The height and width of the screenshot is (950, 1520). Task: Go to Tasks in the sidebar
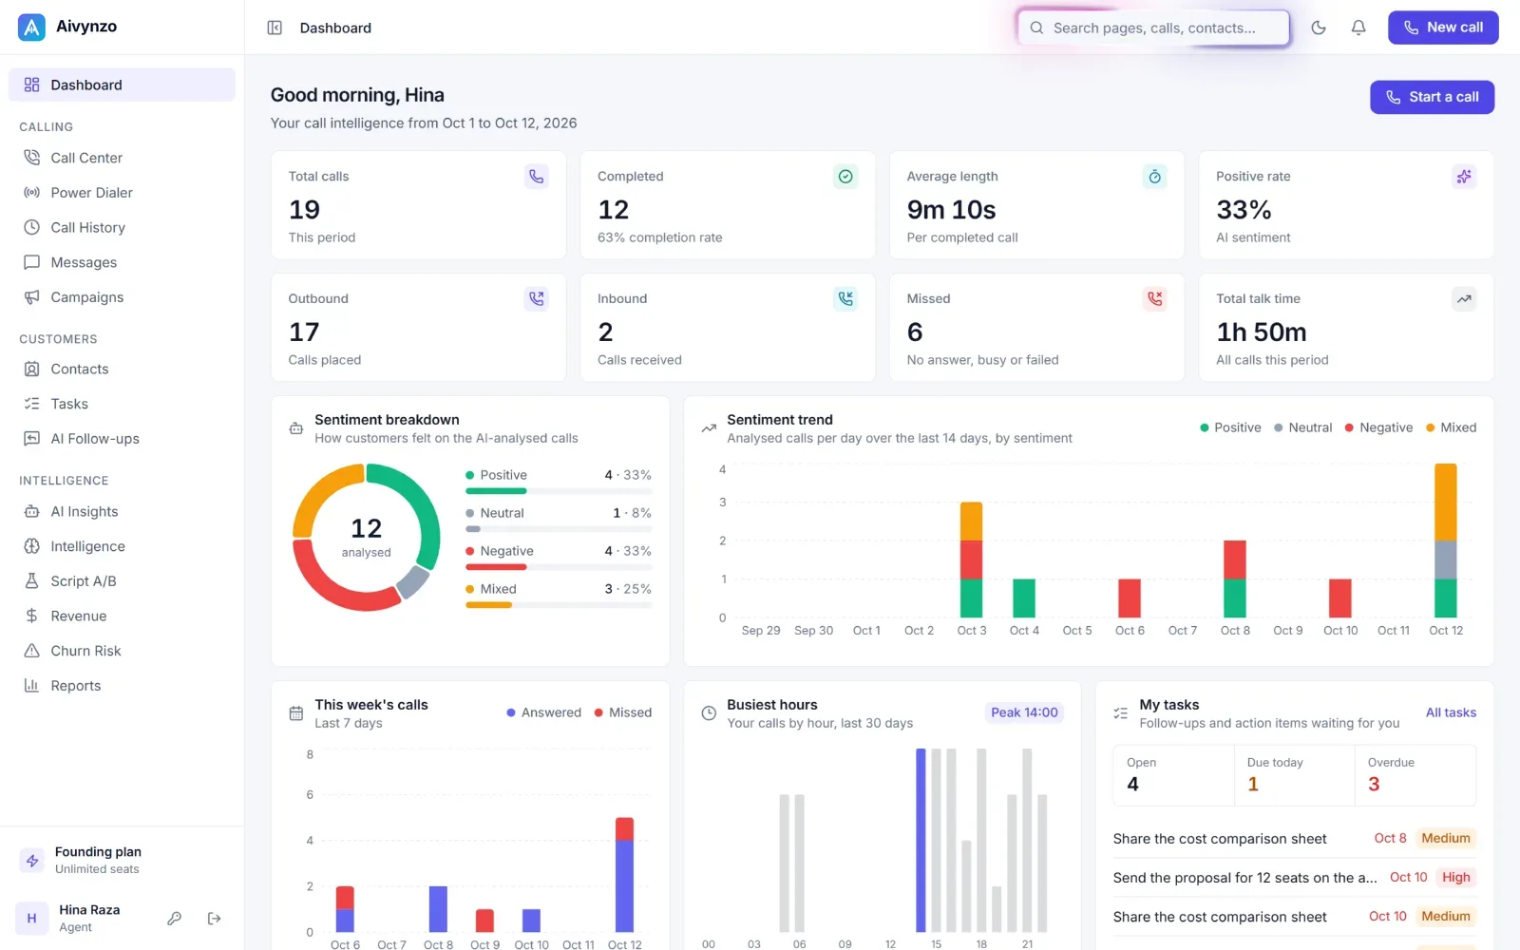(x=122, y=404)
